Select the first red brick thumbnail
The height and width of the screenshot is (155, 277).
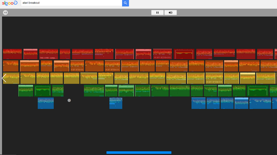tap(13, 54)
